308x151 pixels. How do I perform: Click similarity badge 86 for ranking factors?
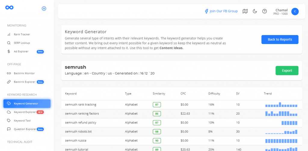point(157,114)
